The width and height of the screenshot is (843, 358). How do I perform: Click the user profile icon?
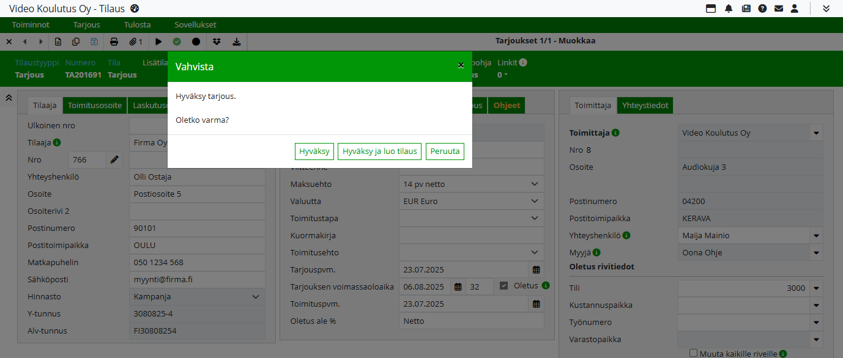pyautogui.click(x=795, y=9)
